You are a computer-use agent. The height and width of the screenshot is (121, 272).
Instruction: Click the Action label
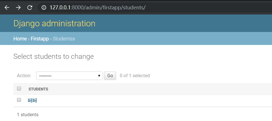pyautogui.click(x=24, y=76)
